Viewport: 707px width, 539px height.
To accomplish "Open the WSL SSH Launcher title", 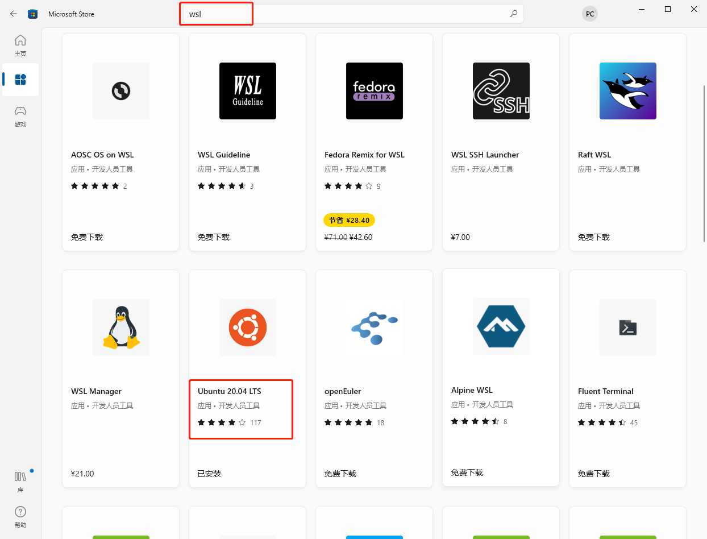I will [485, 155].
